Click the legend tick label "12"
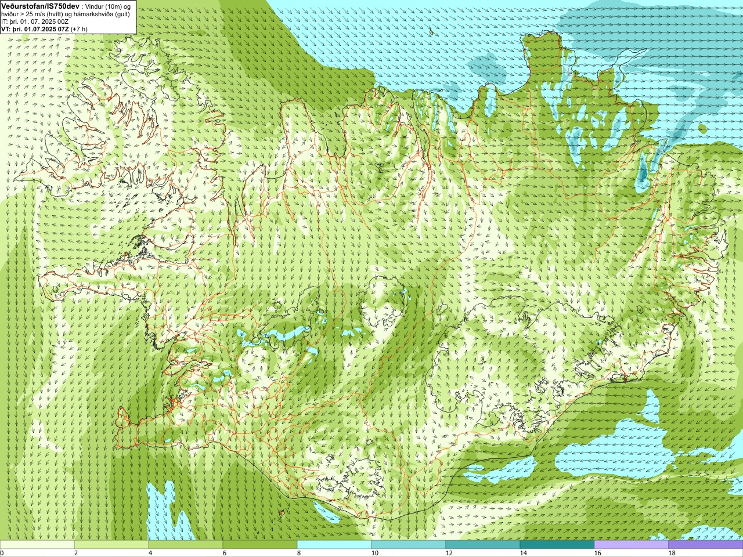 (x=449, y=553)
